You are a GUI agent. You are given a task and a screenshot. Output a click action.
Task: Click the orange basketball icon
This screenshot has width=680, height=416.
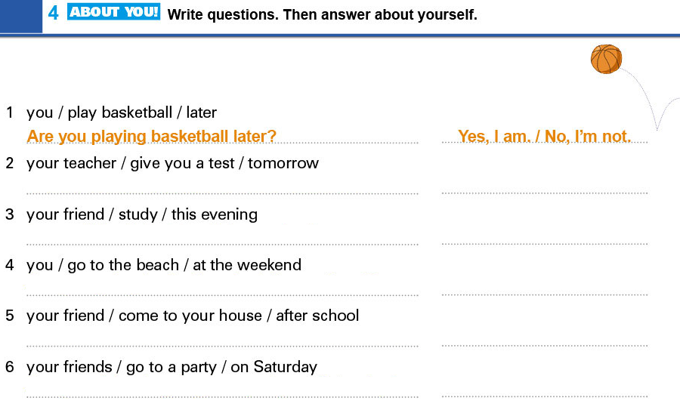point(606,59)
